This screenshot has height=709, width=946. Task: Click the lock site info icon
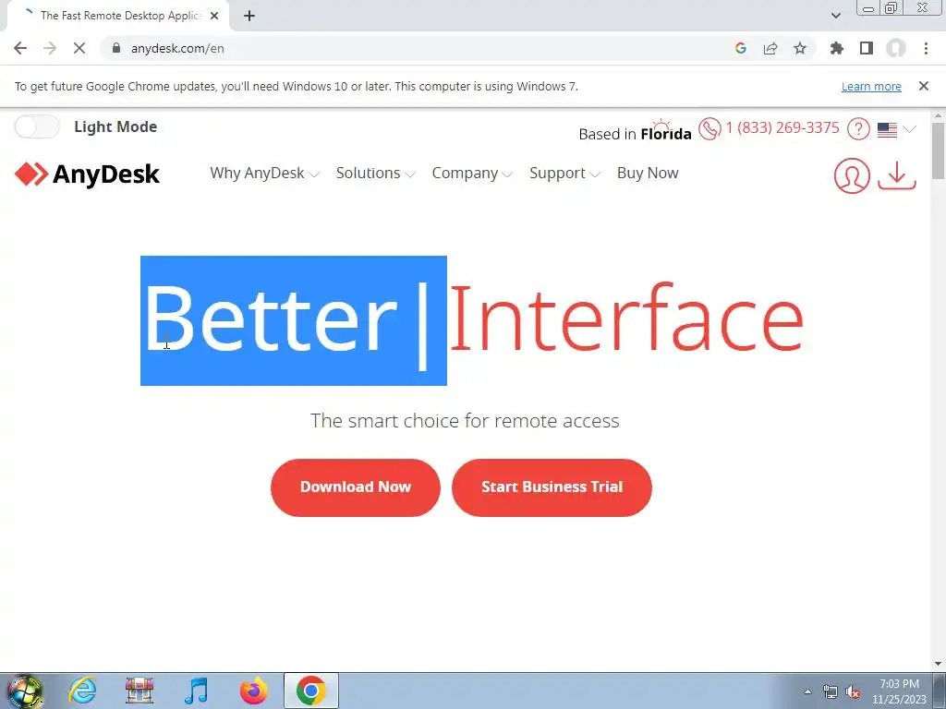(x=116, y=48)
